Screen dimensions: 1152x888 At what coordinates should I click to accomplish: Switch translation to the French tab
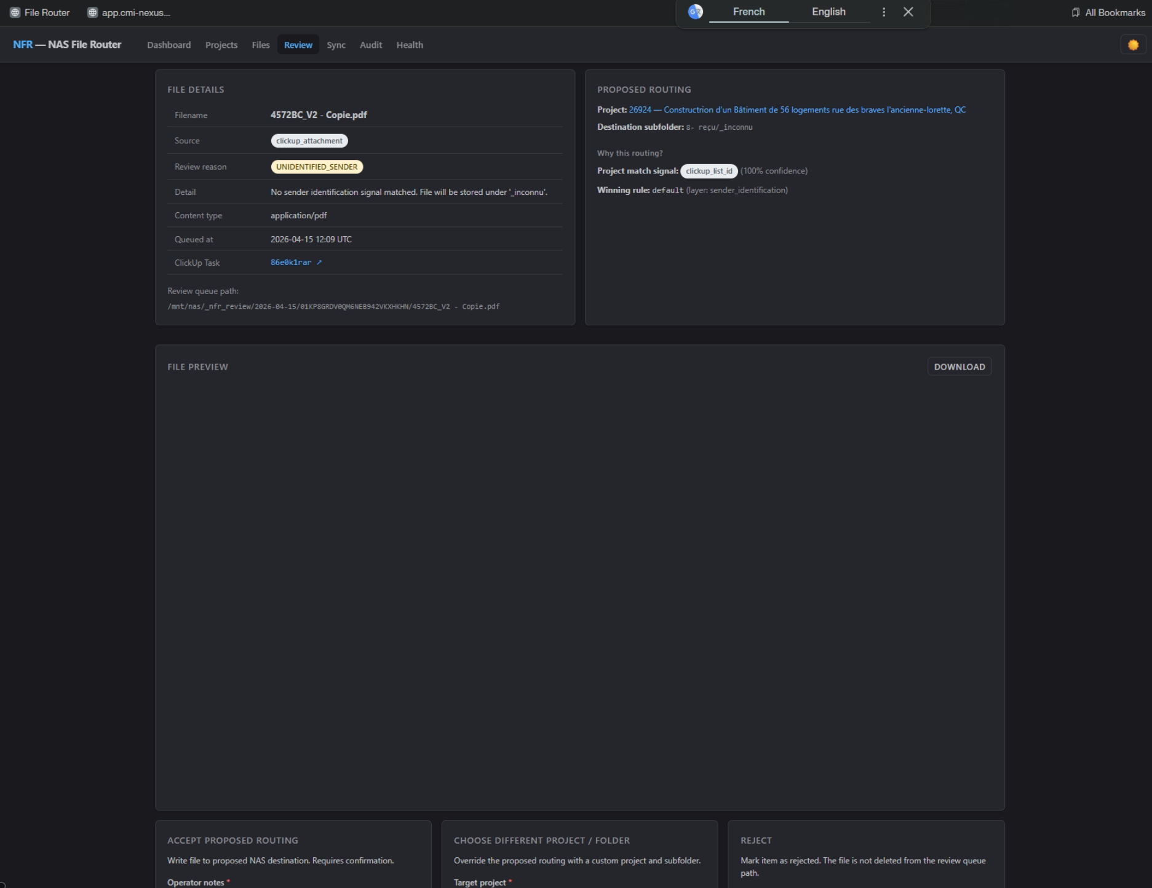pos(749,12)
